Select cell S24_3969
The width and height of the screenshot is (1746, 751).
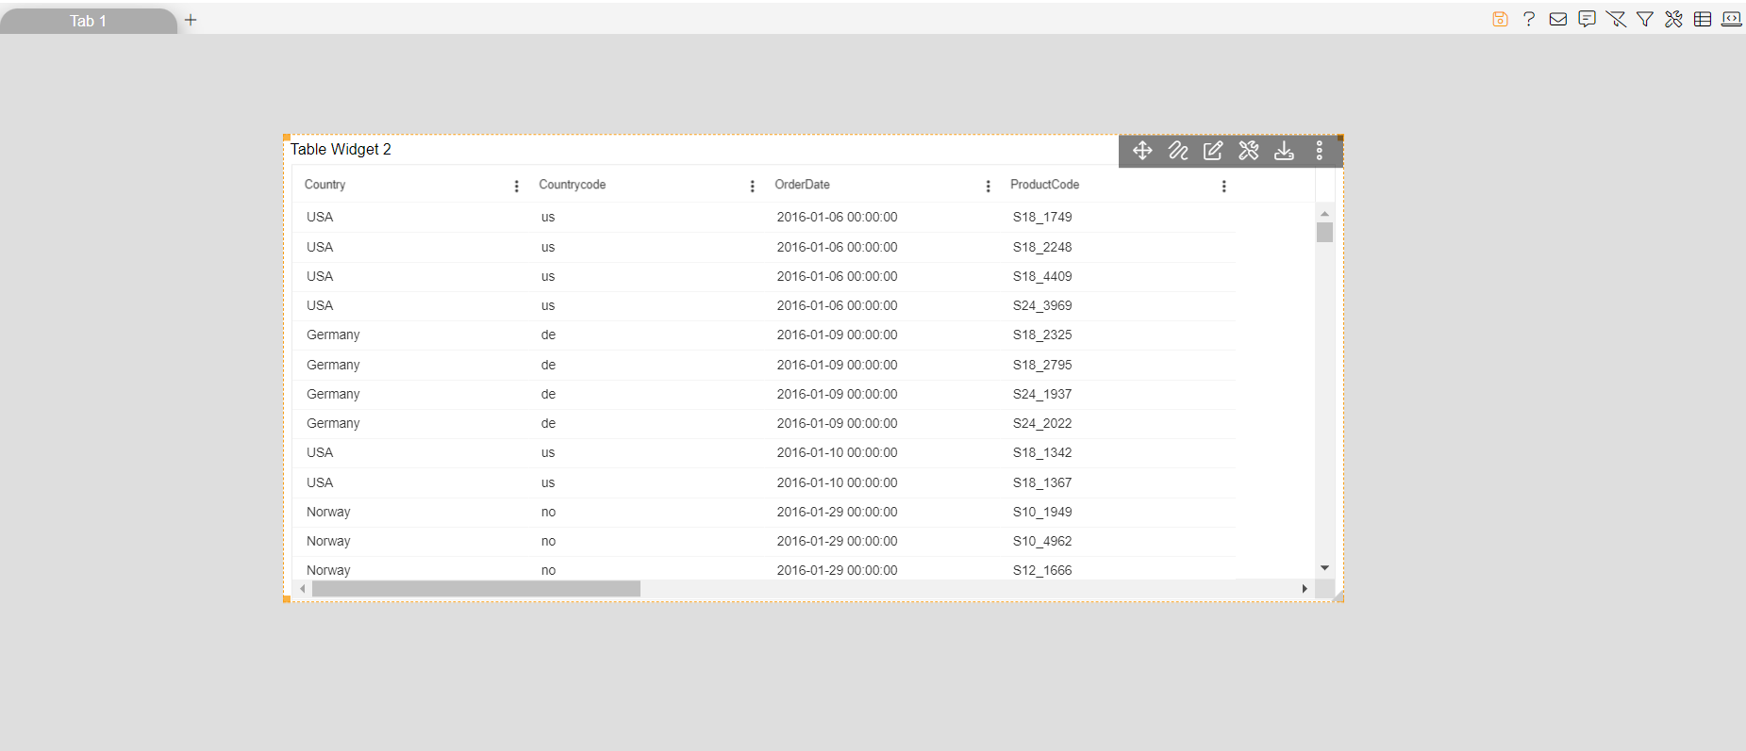(1042, 305)
